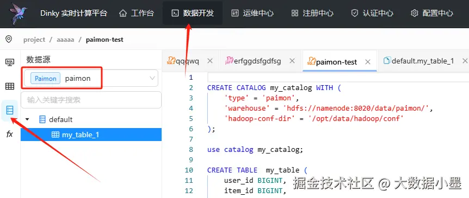Screen dimensions: 469x198
Task: Open the 认证中心 page
Action: tap(372, 13)
